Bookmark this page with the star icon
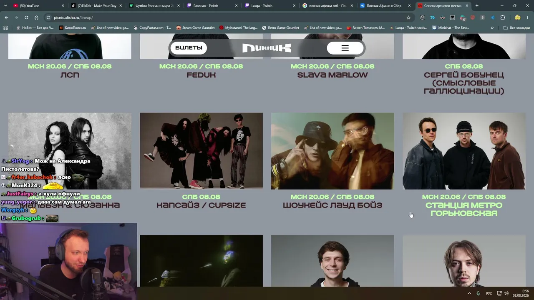This screenshot has height=300, width=534. click(x=408, y=17)
